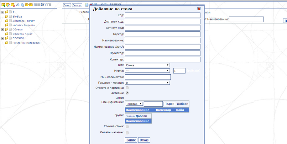The image size is (287, 144).
Task: Expand the Обувки tree node
Action: coord(3,29)
